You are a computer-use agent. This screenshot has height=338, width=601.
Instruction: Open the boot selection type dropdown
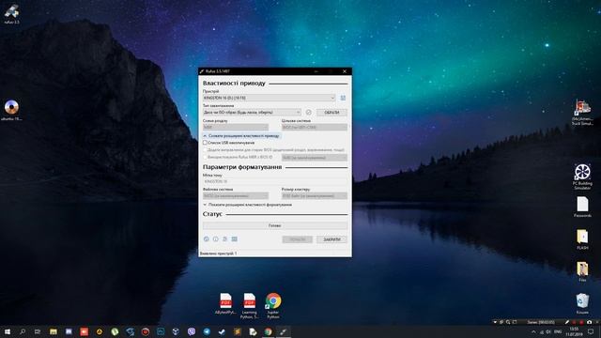252,113
